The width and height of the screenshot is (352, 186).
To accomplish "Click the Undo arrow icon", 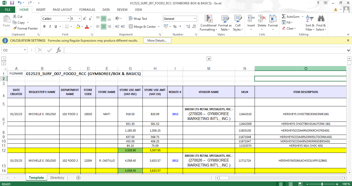I will pos(20,3).
